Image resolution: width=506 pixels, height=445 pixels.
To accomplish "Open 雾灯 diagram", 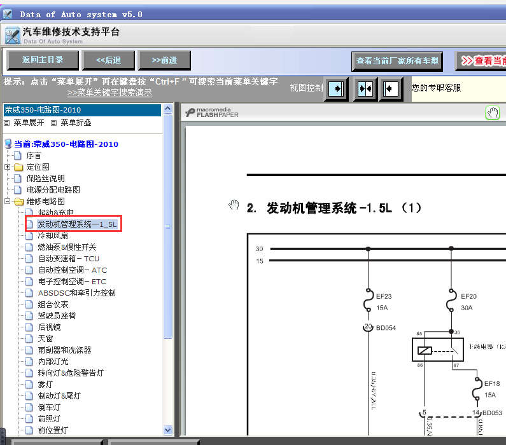I will [x=45, y=385].
